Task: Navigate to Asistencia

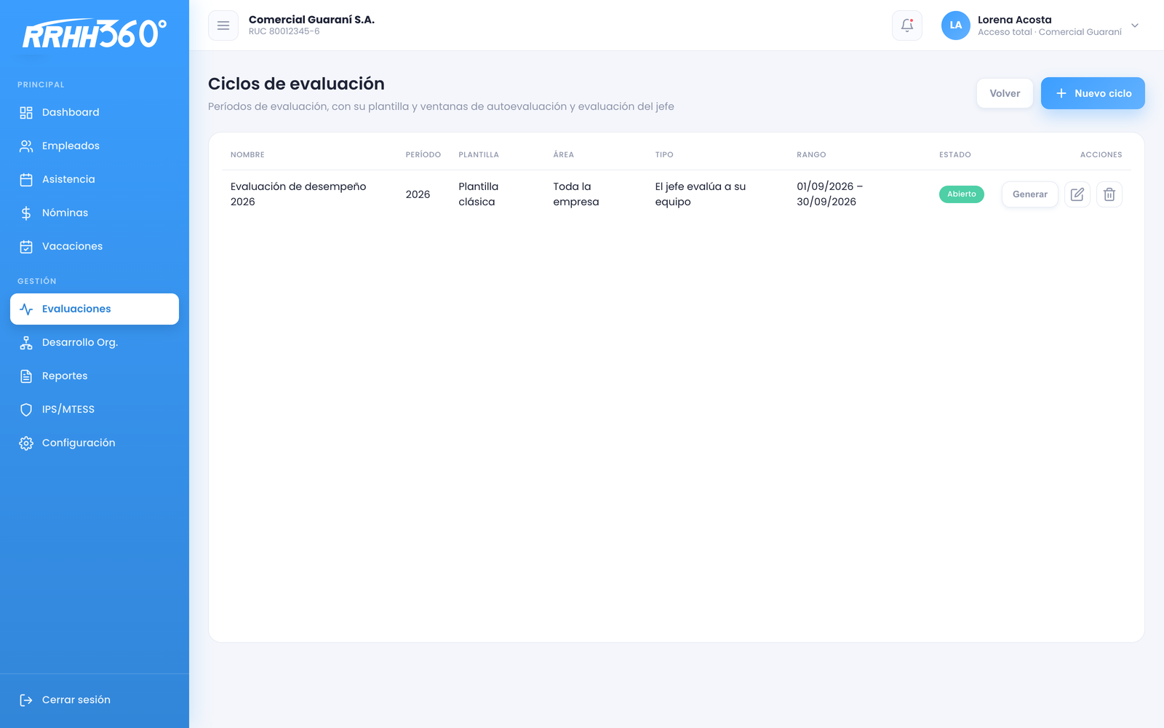Action: coord(95,179)
